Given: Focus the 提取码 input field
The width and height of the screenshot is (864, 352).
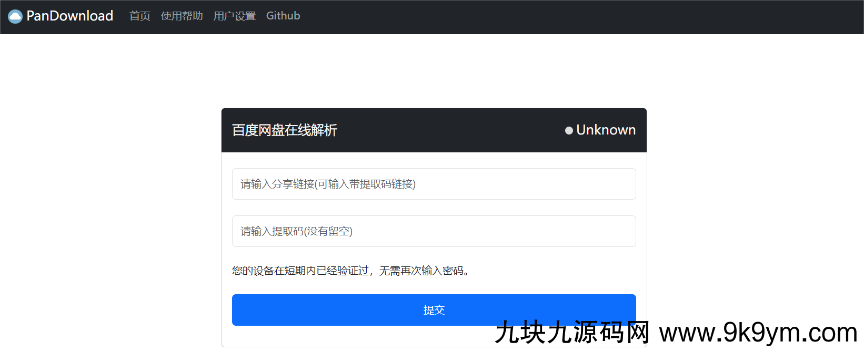Looking at the screenshot, I should pos(434,231).
